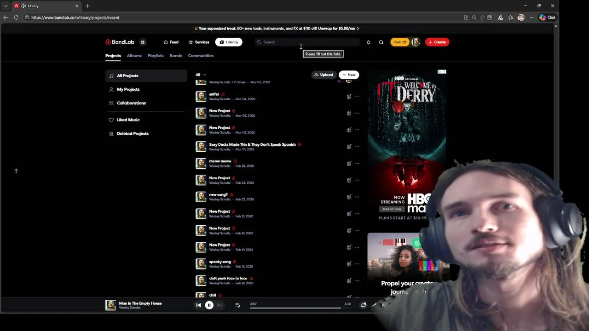
Task: Click the yellow Get membership button
Action: (399, 42)
